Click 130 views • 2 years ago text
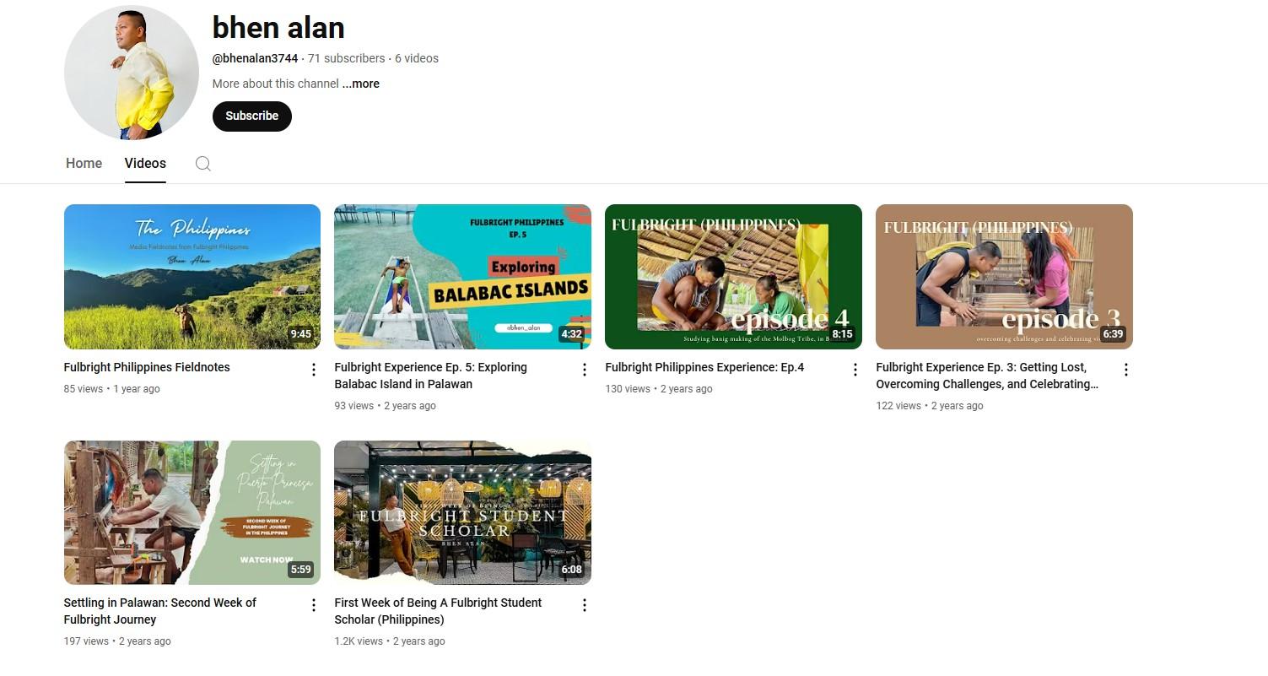 (x=659, y=389)
